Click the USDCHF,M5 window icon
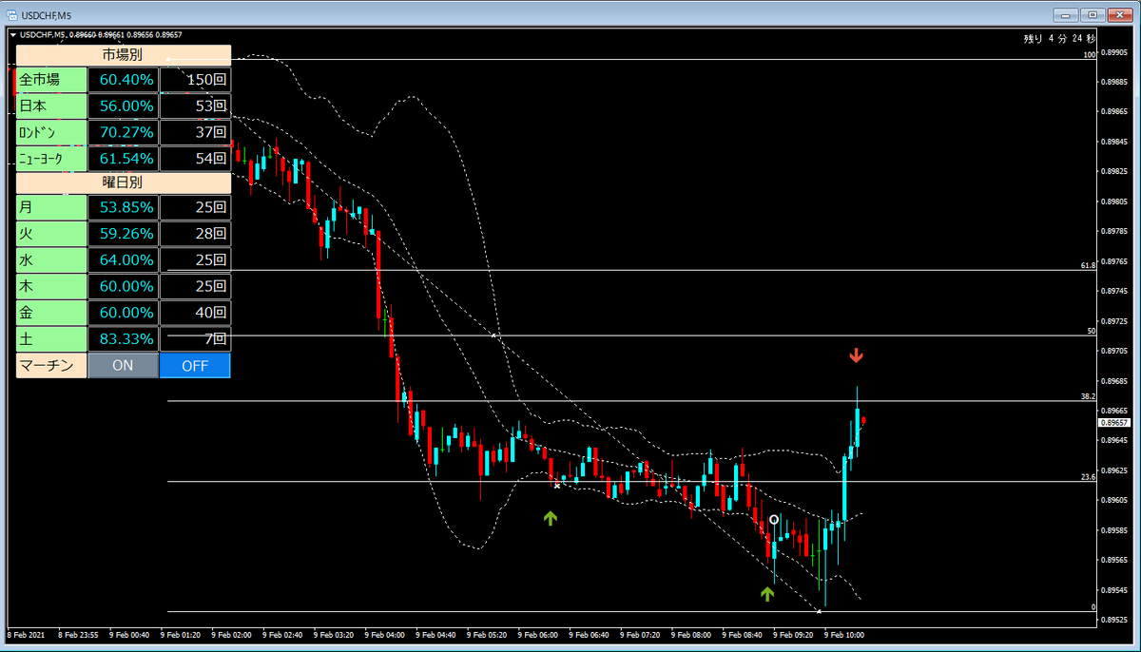The width and height of the screenshot is (1141, 652). 13,15
